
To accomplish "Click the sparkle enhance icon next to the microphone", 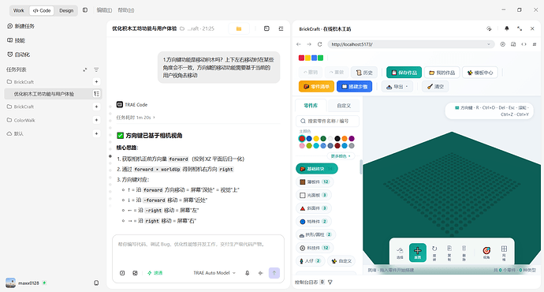I will (260, 273).
